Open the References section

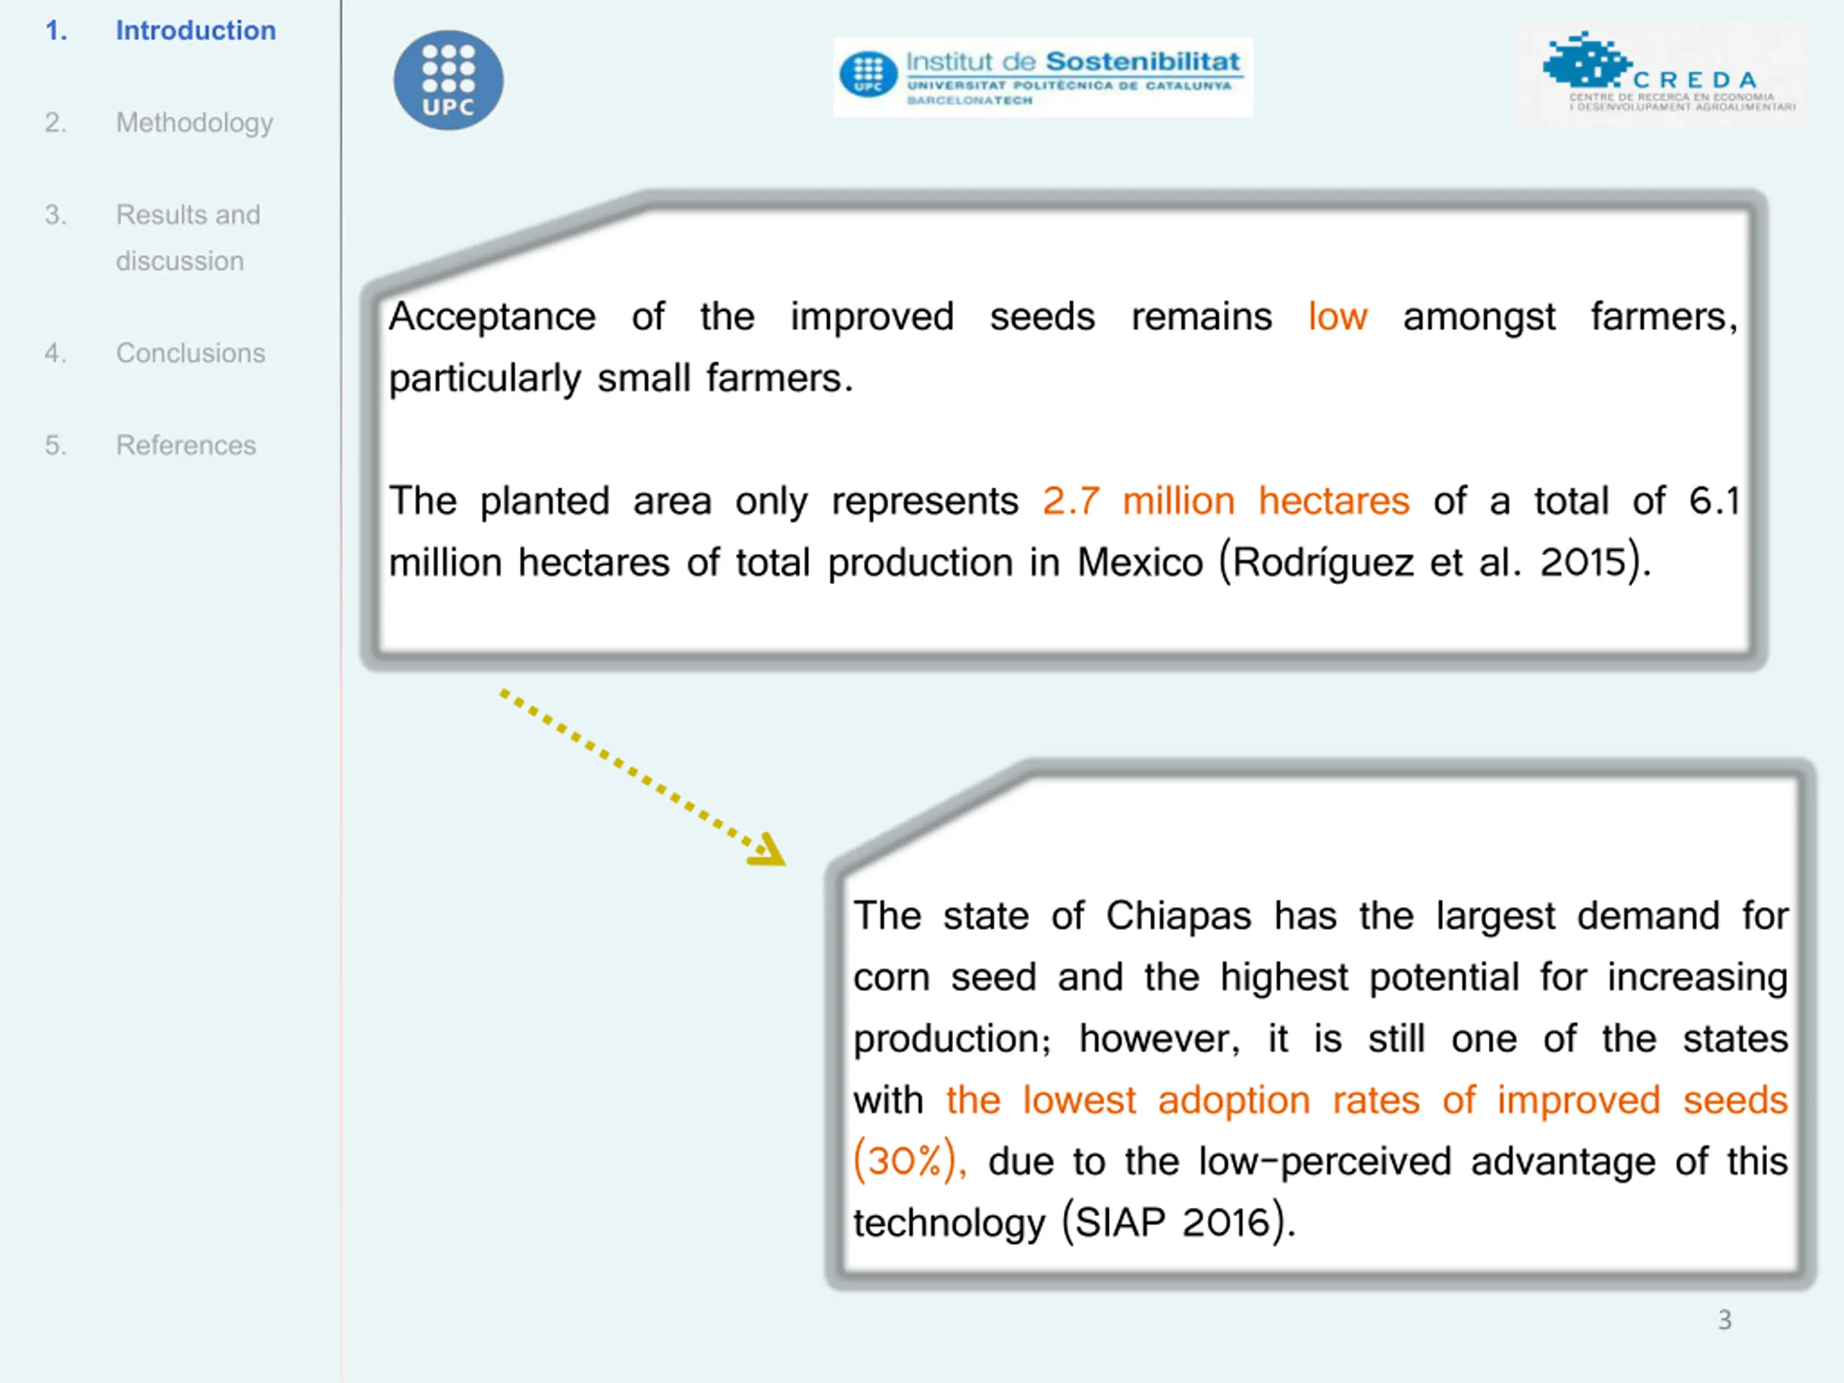[x=186, y=445]
